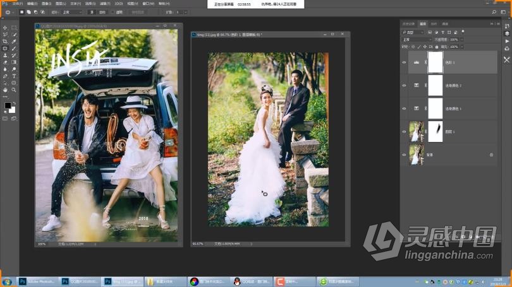Hide the 选取颜色 2 layer
The height and width of the screenshot is (287, 512).
click(404, 85)
